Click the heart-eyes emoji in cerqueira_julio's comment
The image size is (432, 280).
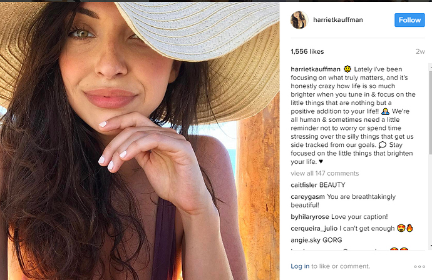[x=401, y=228]
